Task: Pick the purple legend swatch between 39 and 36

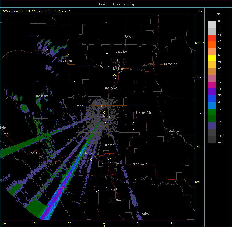Action: [212, 92]
